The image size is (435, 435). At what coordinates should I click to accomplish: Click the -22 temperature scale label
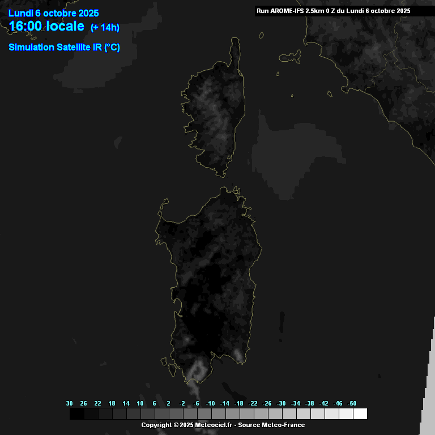click(x=253, y=403)
